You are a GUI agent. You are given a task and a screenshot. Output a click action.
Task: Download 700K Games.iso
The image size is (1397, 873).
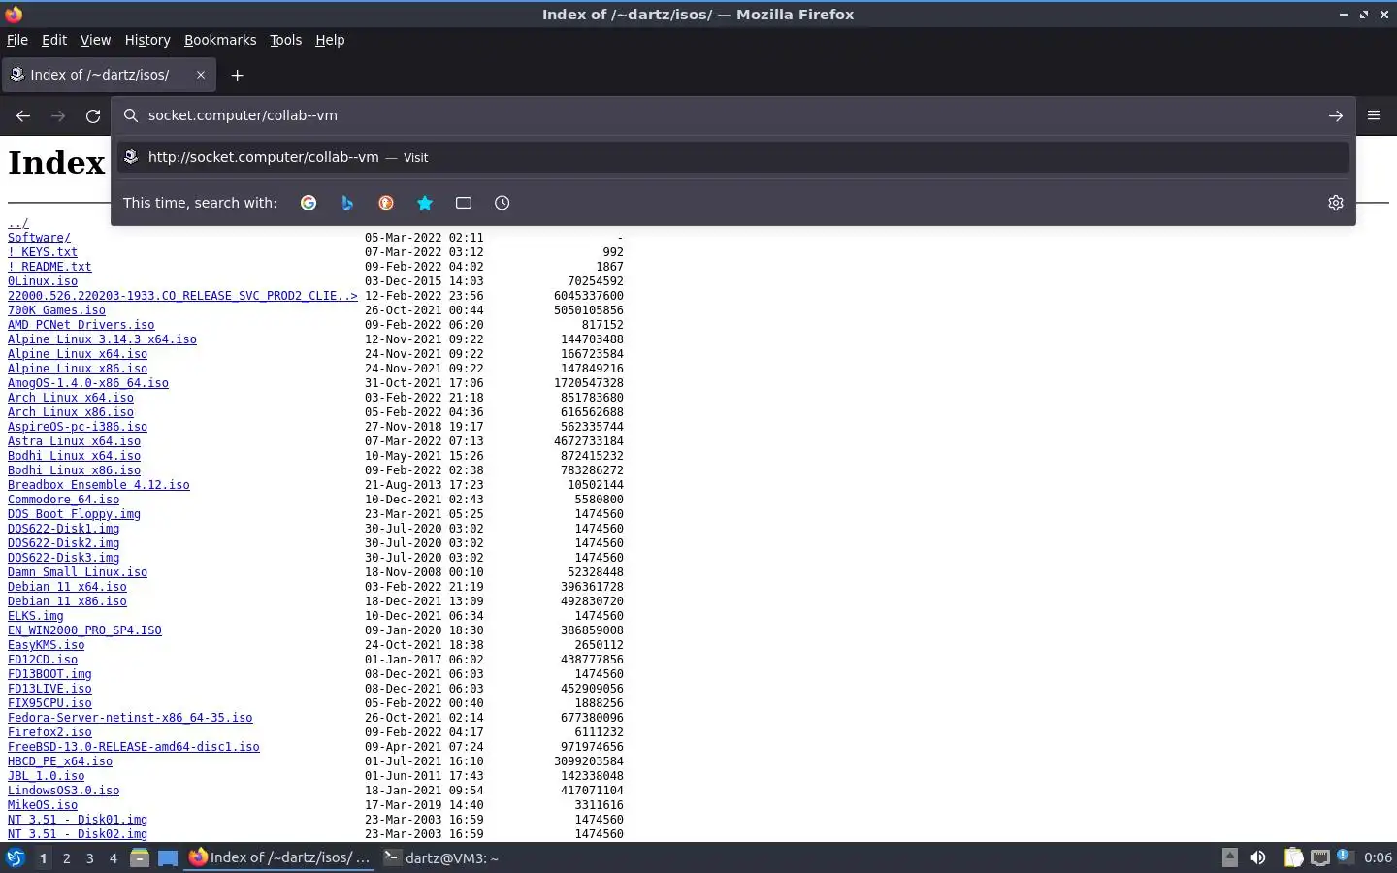click(x=56, y=310)
